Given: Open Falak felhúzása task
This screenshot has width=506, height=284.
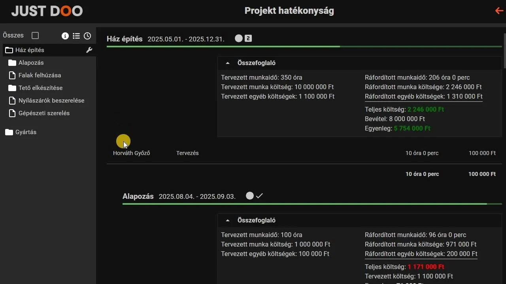Looking at the screenshot, I should 40,75.
